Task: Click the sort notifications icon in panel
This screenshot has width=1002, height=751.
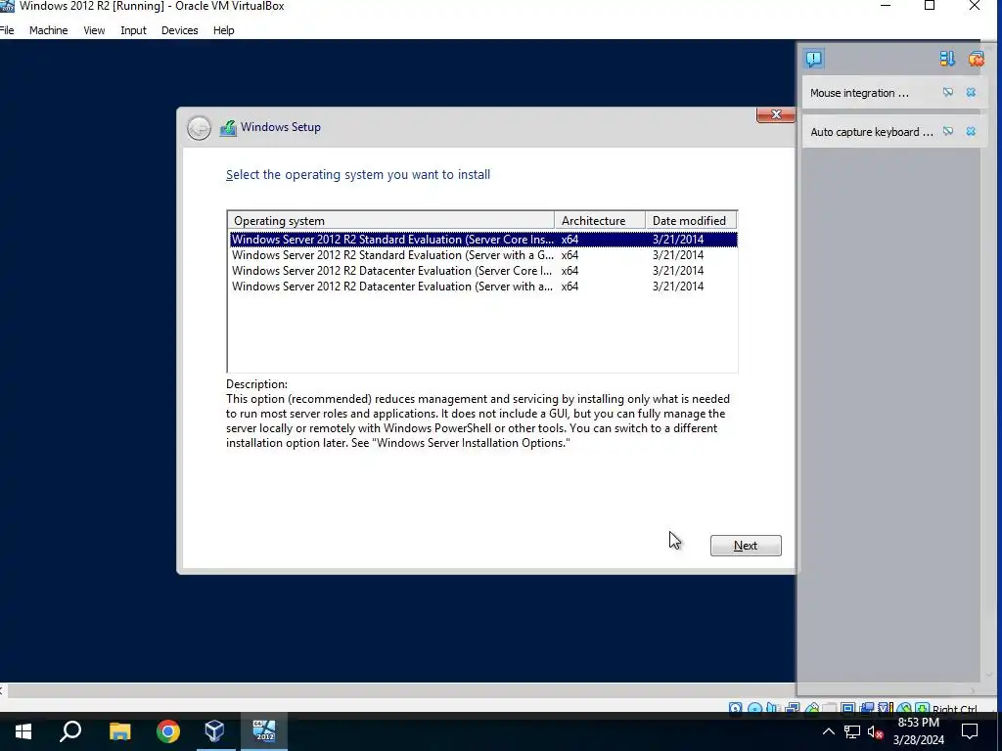Action: tap(947, 59)
